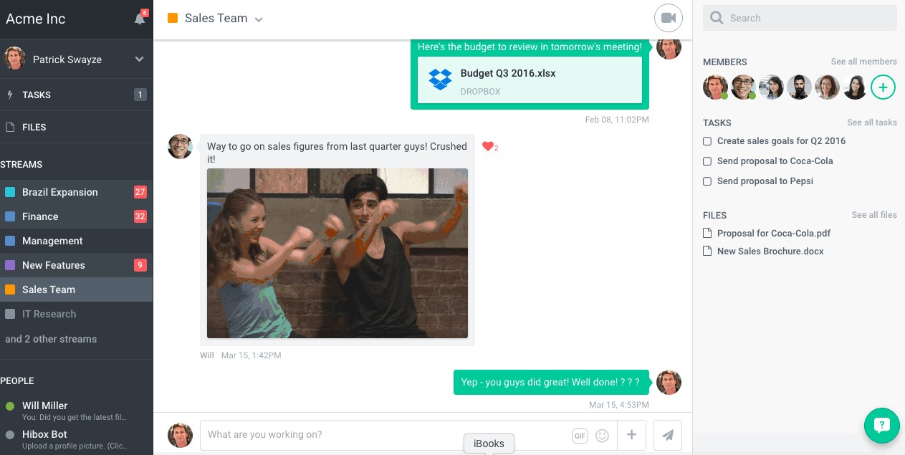
Task: Click the Tasks count badge 1
Action: point(140,95)
